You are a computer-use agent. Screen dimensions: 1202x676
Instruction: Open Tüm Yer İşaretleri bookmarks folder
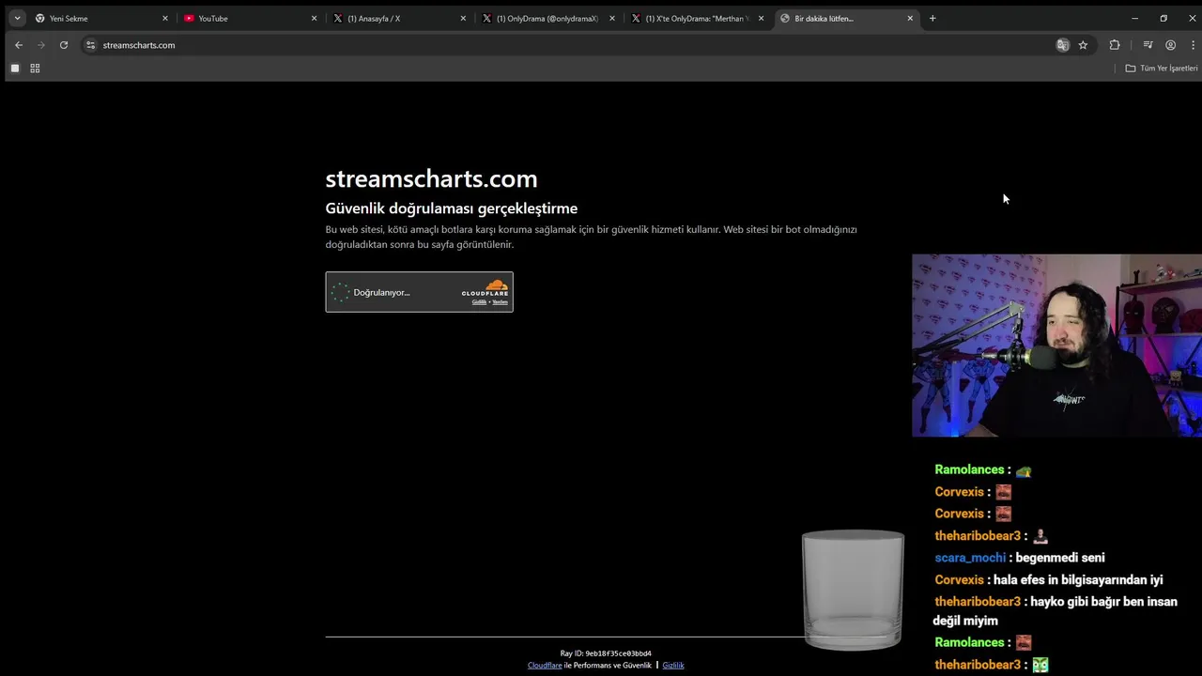(1162, 69)
